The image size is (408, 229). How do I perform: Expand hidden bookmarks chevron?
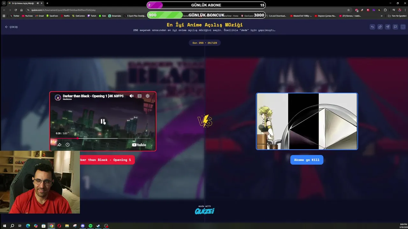coord(382,16)
